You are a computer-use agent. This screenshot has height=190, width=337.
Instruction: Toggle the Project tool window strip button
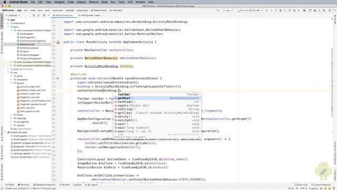click(x=2, y=21)
